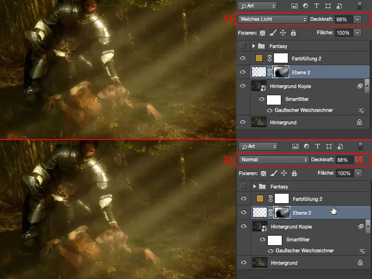Click Fläche 100% field in Weiches Licht panel
Screen dimensions: 372x279
tap(344, 33)
